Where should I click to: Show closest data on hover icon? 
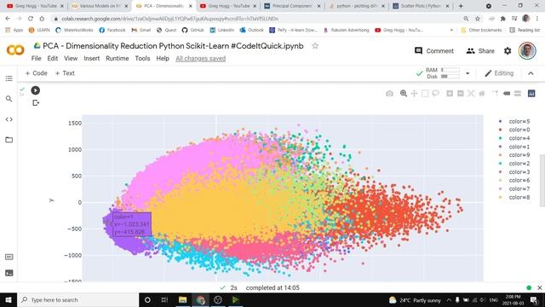pyautogui.click(x=507, y=93)
